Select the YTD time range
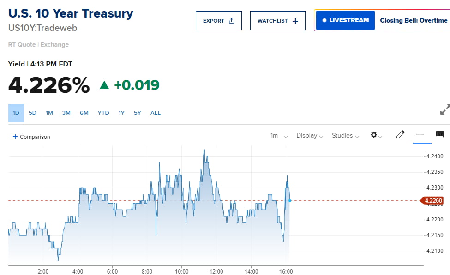This screenshot has height=275, width=450. 103,113
